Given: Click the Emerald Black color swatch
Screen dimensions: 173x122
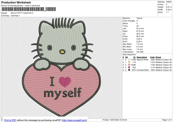Looking at the screenshot, I should tap(129, 70).
